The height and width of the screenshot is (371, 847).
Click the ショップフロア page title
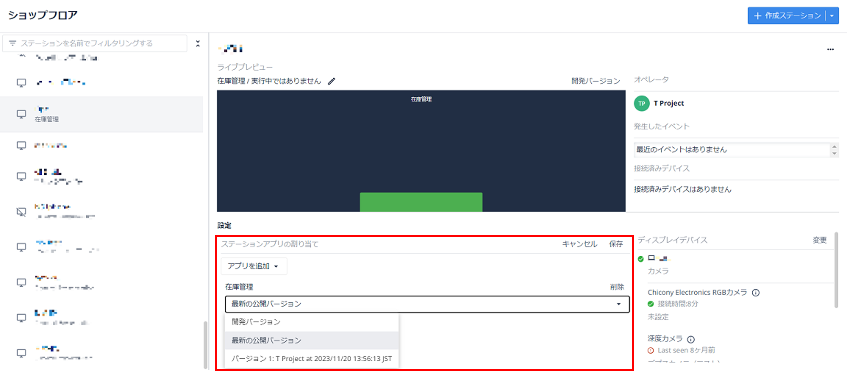click(43, 15)
